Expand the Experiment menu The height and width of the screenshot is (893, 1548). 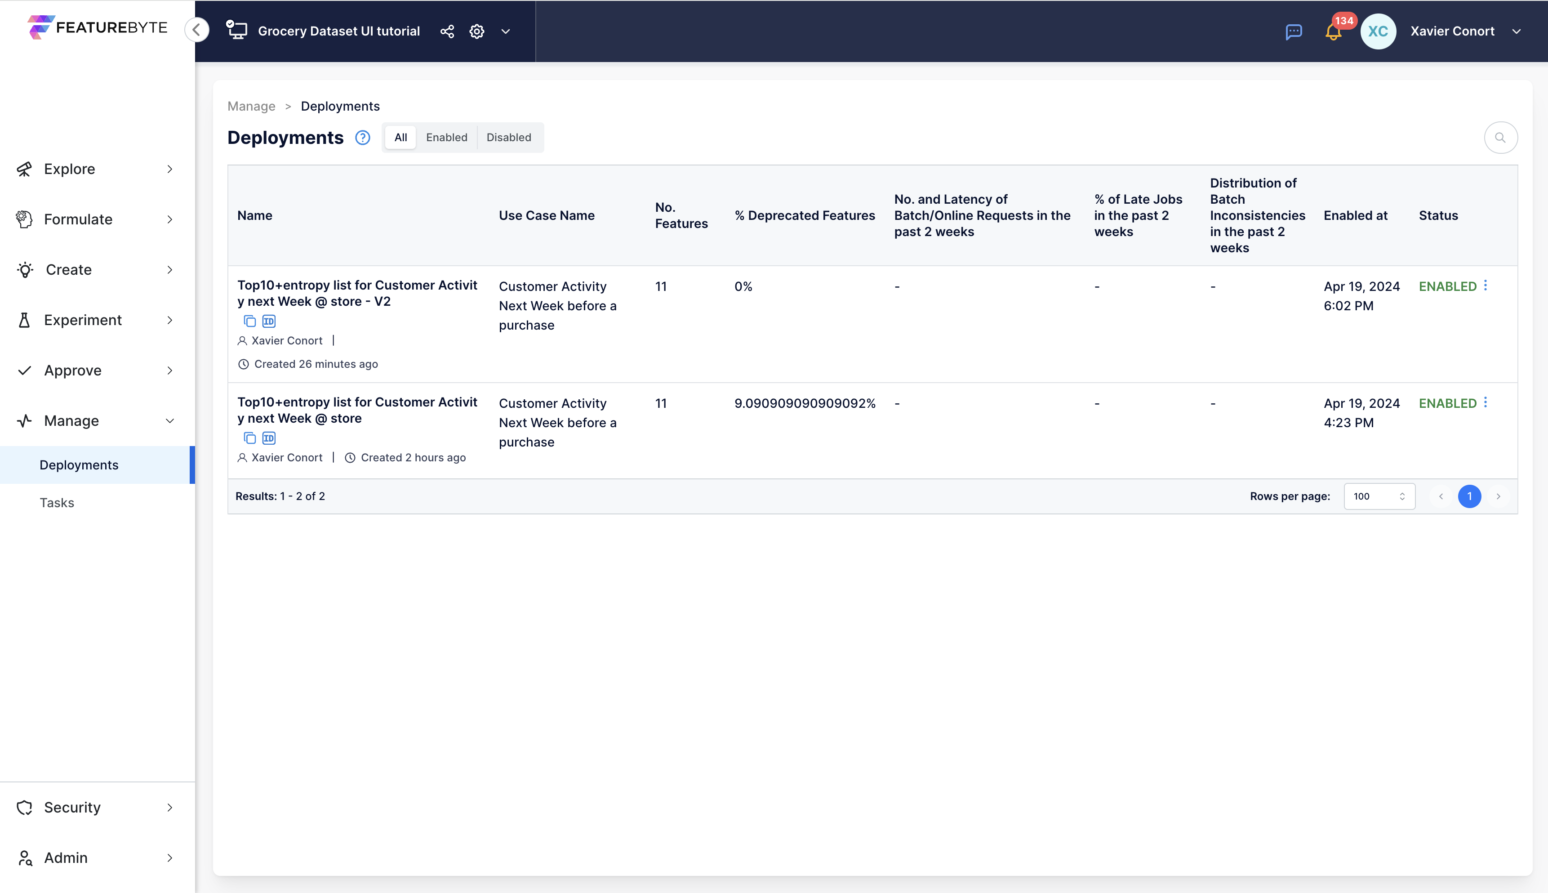(97, 320)
